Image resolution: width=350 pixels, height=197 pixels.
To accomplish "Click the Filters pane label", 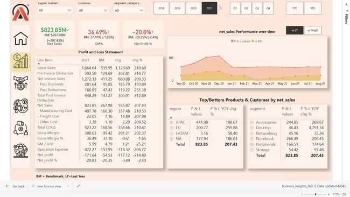I will pos(346,19).
